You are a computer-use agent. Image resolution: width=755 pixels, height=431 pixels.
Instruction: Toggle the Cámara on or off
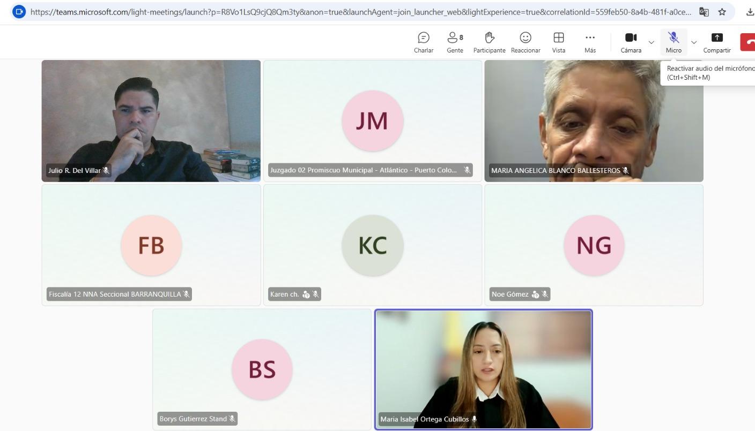(631, 42)
